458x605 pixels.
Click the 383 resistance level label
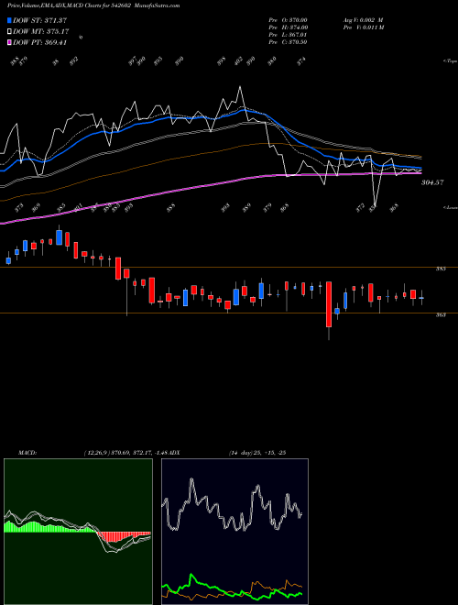441,269
